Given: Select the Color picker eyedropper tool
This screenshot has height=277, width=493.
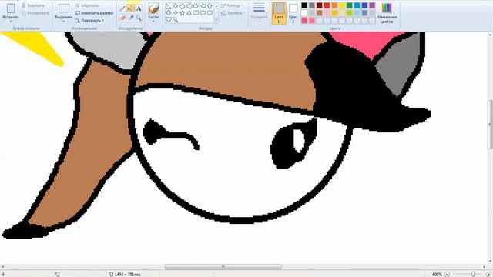Looking at the screenshot, I should coord(130,18).
